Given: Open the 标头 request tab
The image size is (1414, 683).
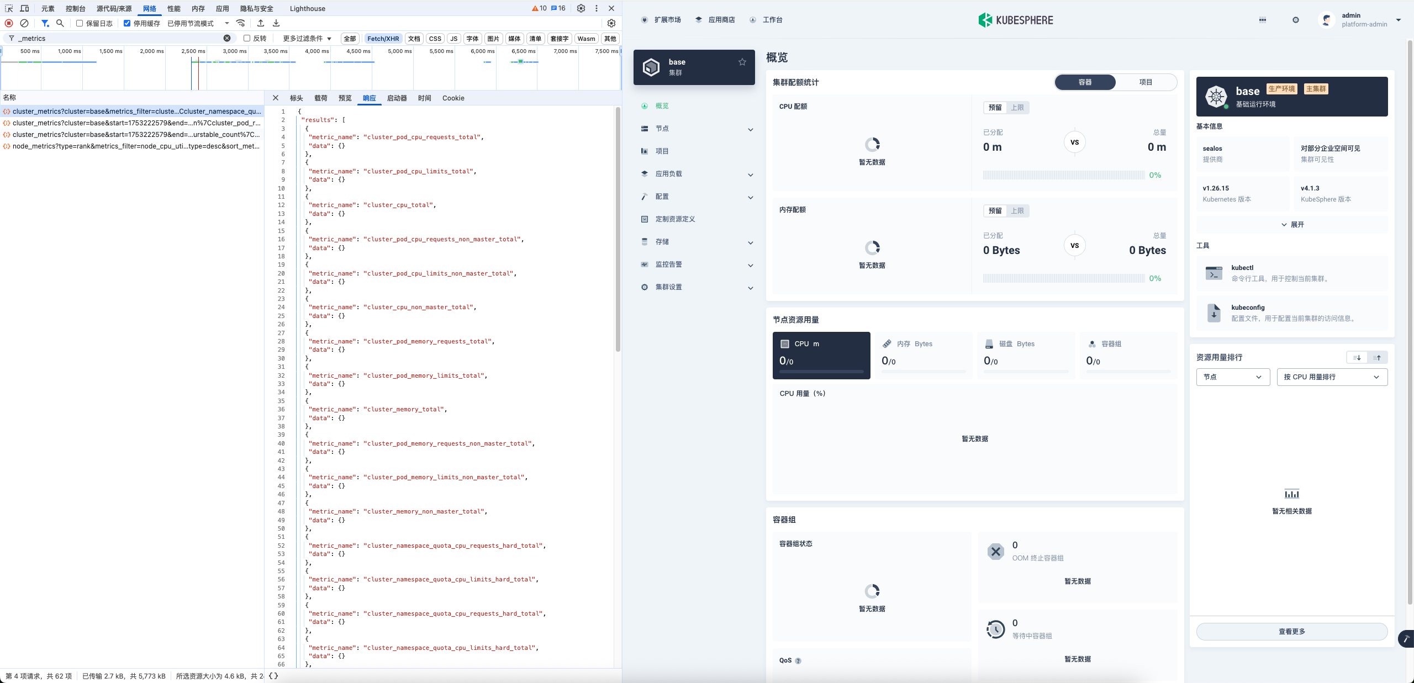Looking at the screenshot, I should point(297,98).
